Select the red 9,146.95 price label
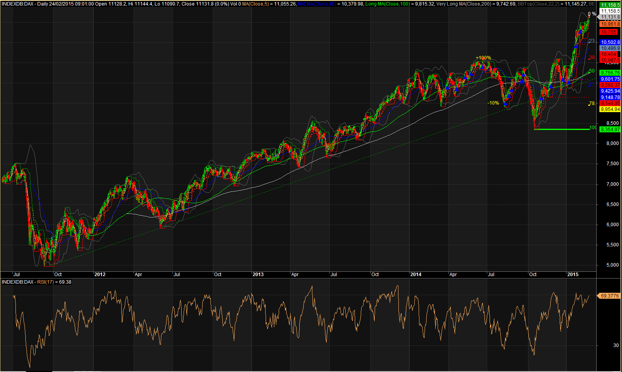Viewport: 622px width, 372px height. coord(610,103)
